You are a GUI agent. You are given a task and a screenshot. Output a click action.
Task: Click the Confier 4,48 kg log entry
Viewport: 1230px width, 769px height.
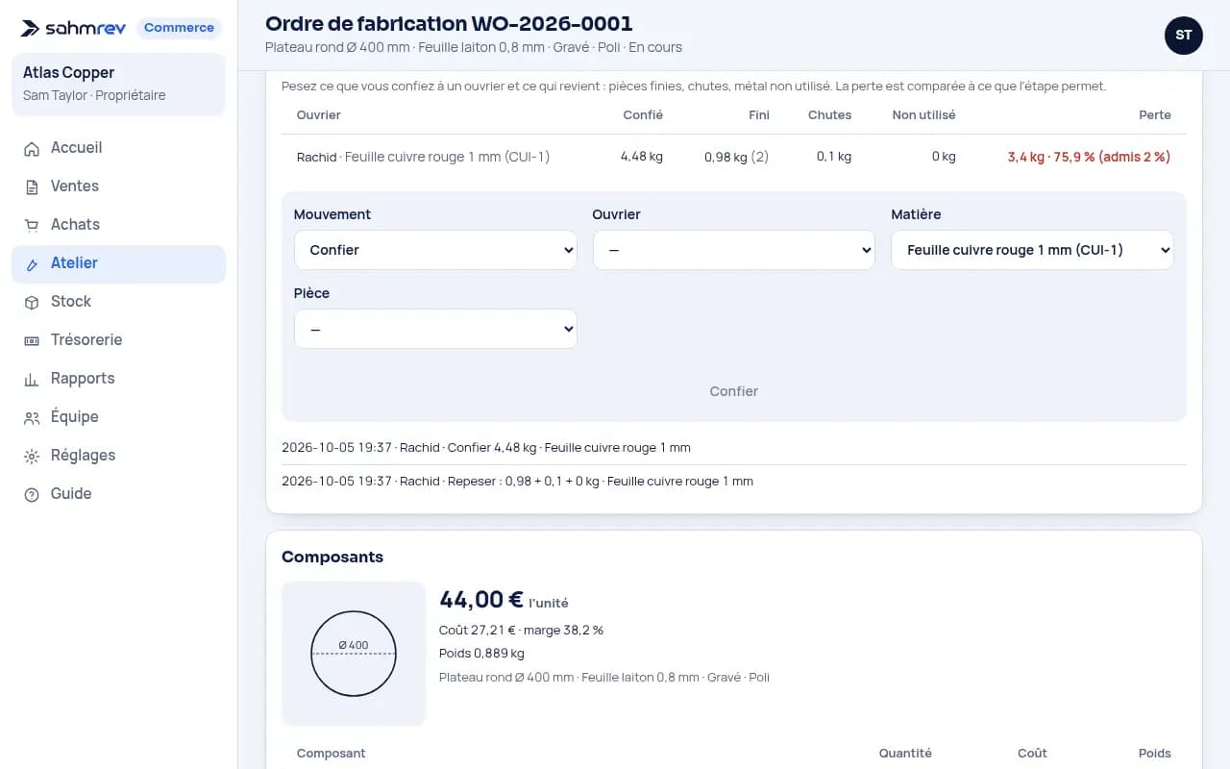click(486, 448)
